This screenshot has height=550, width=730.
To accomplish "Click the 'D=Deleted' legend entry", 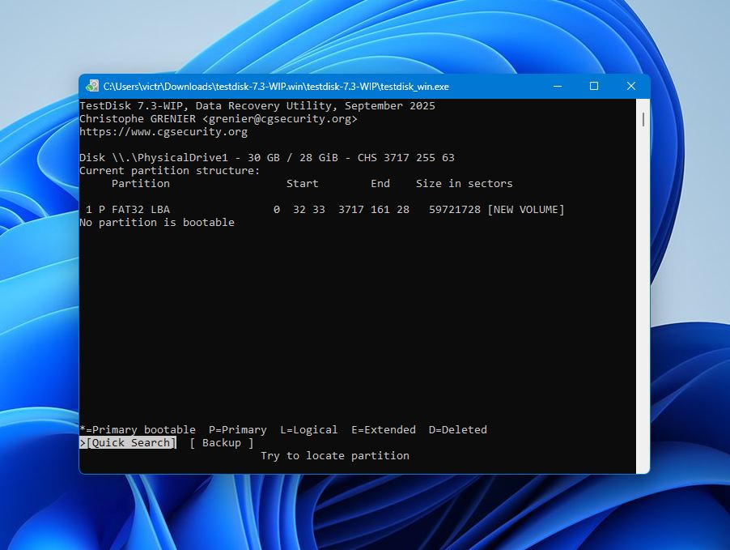I will click(457, 430).
